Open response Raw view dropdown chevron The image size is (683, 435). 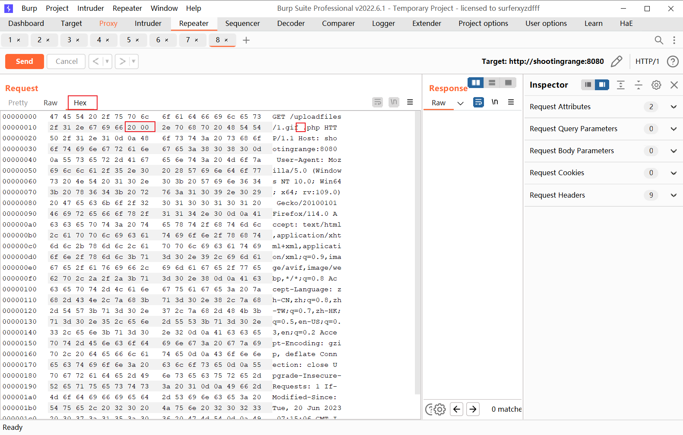tap(460, 103)
